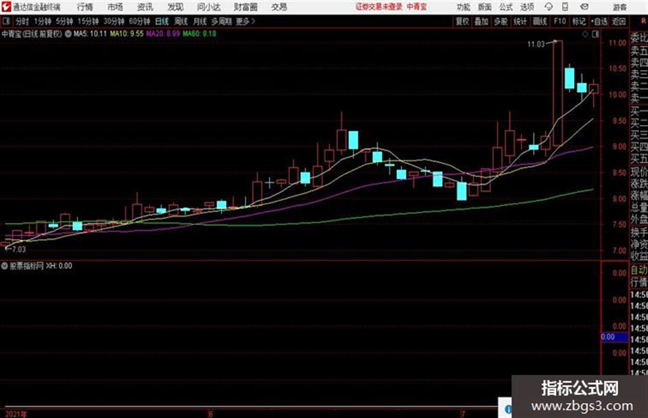Click the 证券交易未登录 login link
The height and width of the screenshot is (418, 648).
[x=379, y=7]
